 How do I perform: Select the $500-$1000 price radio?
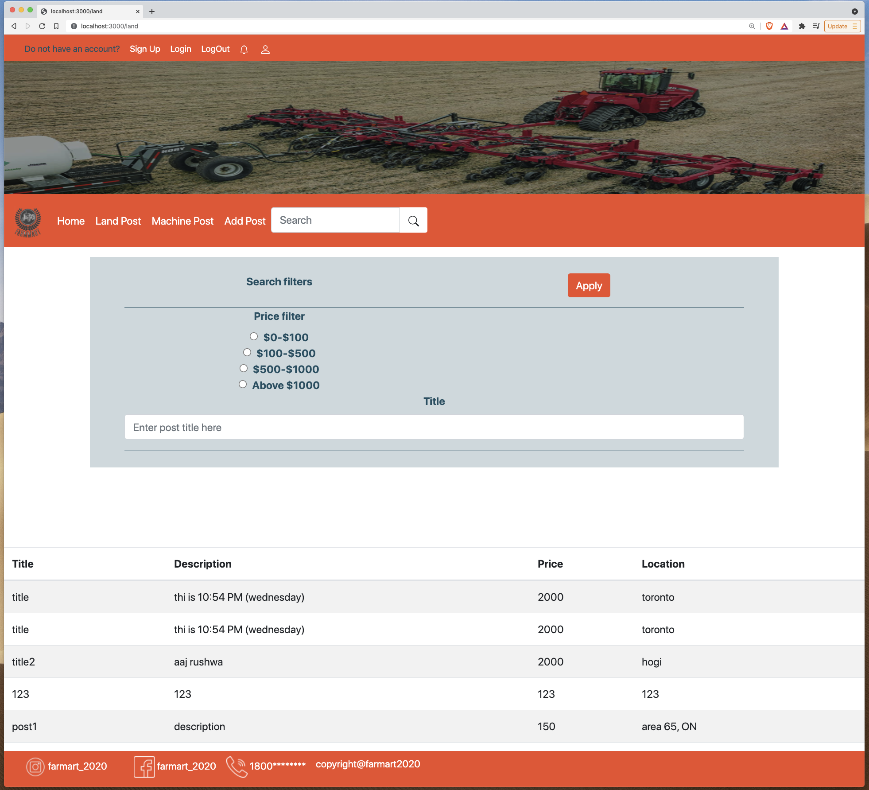[x=244, y=368]
